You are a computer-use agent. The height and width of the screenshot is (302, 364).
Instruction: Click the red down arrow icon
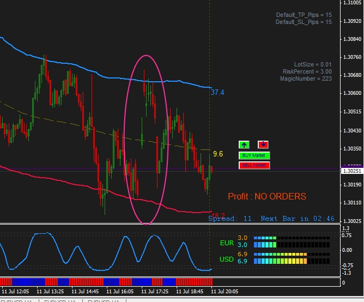pyautogui.click(x=263, y=144)
